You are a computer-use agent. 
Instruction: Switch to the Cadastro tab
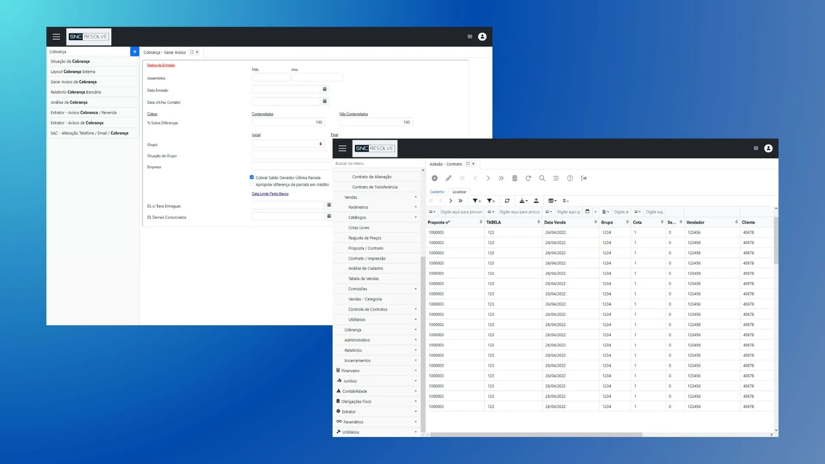[437, 192]
